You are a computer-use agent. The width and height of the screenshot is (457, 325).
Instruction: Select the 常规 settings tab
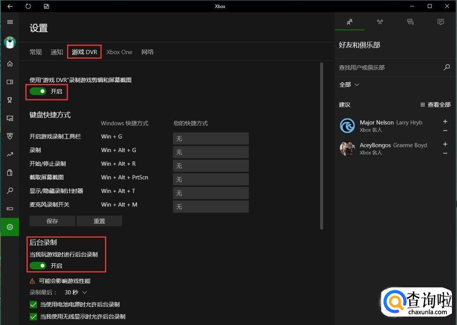pos(36,52)
